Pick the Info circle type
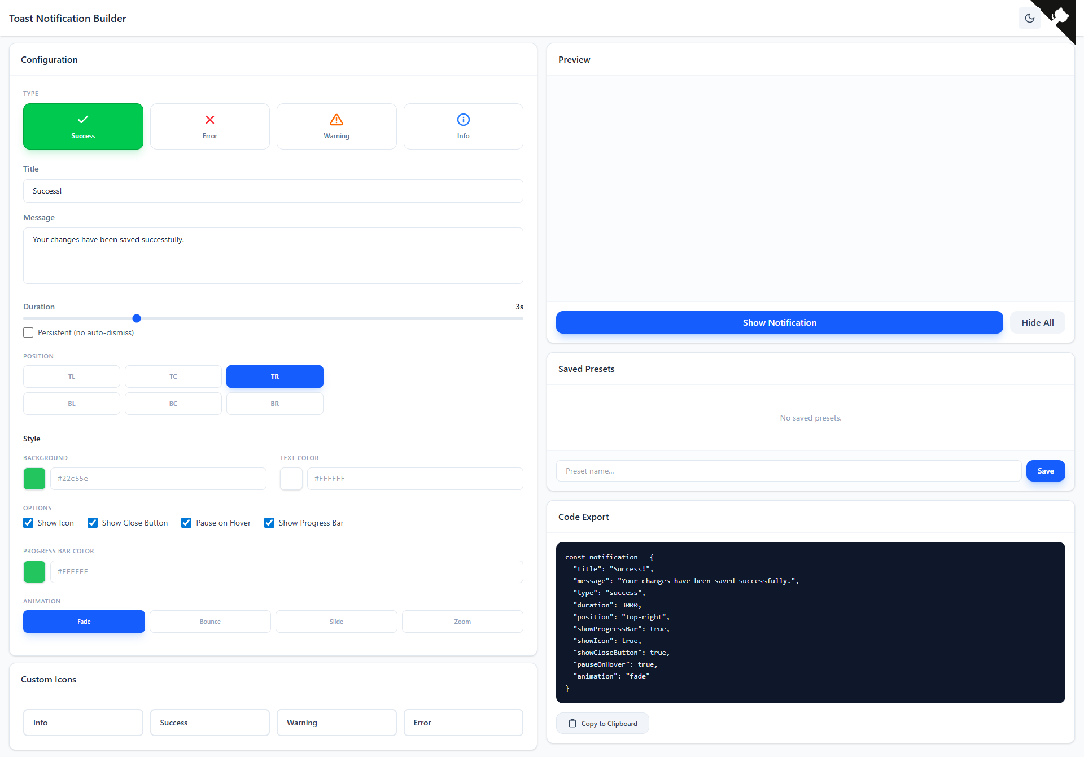Viewport: 1084px width, 757px height. click(x=463, y=126)
